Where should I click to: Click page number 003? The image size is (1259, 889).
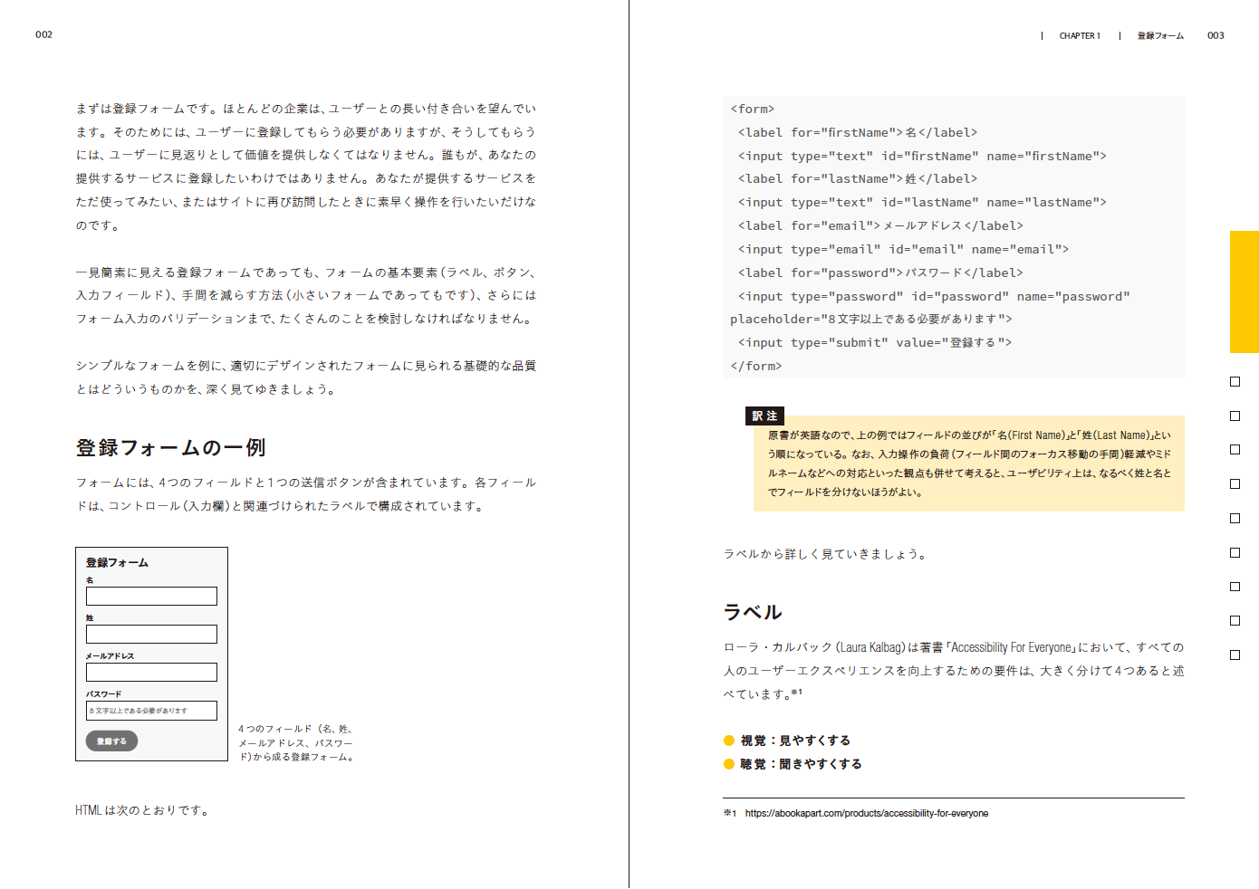click(1216, 36)
